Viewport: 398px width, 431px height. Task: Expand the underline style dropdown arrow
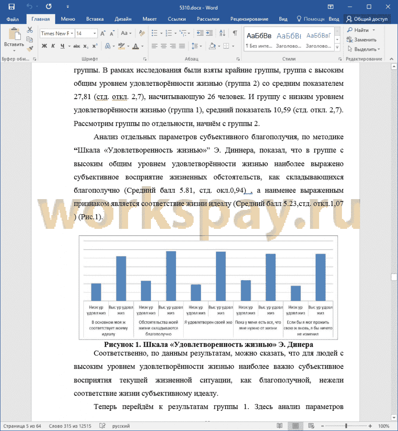click(69, 46)
